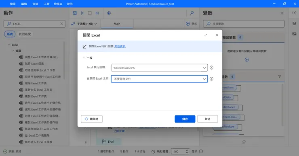Clear the EXCEL search text
The image size is (299, 156).
(61, 24)
